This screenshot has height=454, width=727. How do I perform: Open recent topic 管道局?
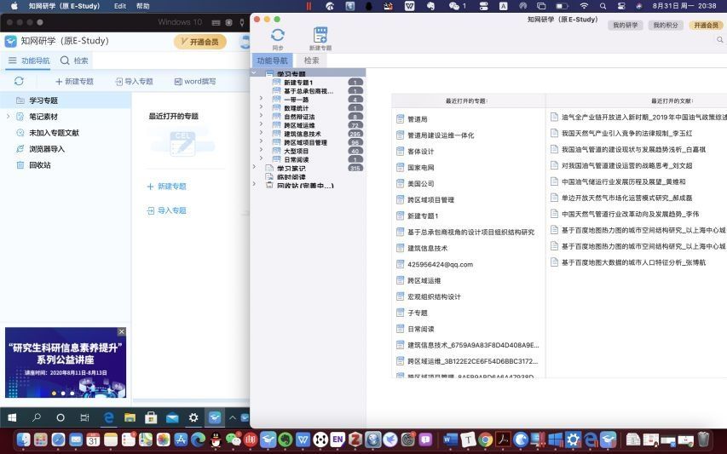coord(418,119)
